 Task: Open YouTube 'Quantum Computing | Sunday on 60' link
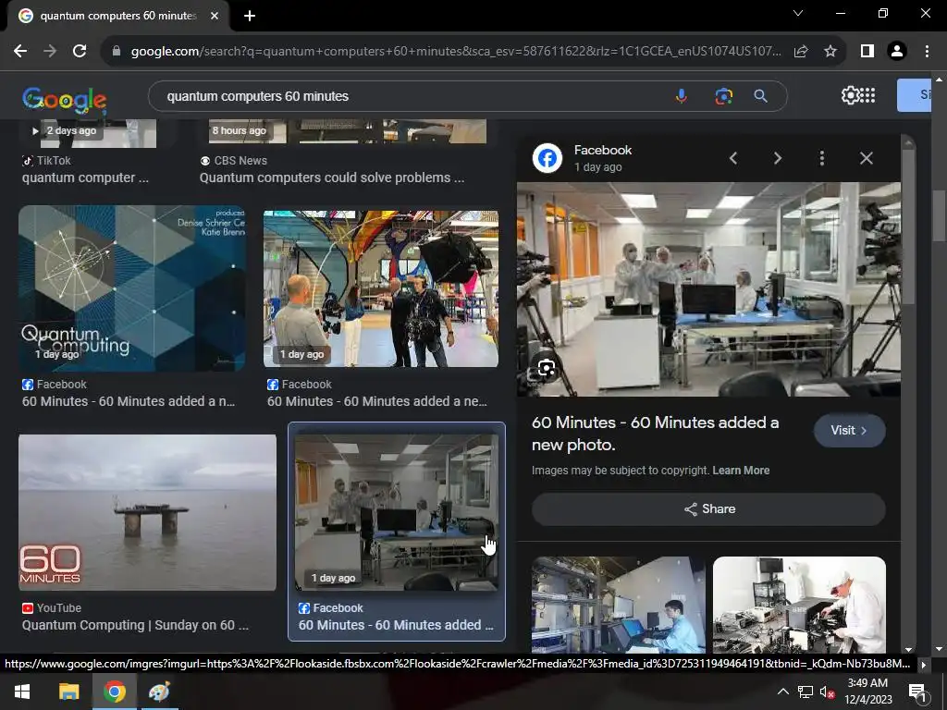click(x=135, y=625)
